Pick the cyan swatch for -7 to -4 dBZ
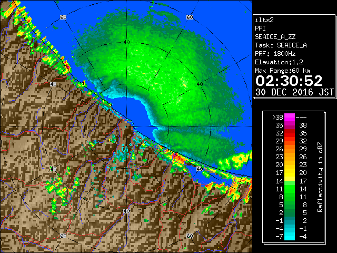Image resolution: width=337 pixels, height=253 pixels. pyautogui.click(x=290, y=237)
